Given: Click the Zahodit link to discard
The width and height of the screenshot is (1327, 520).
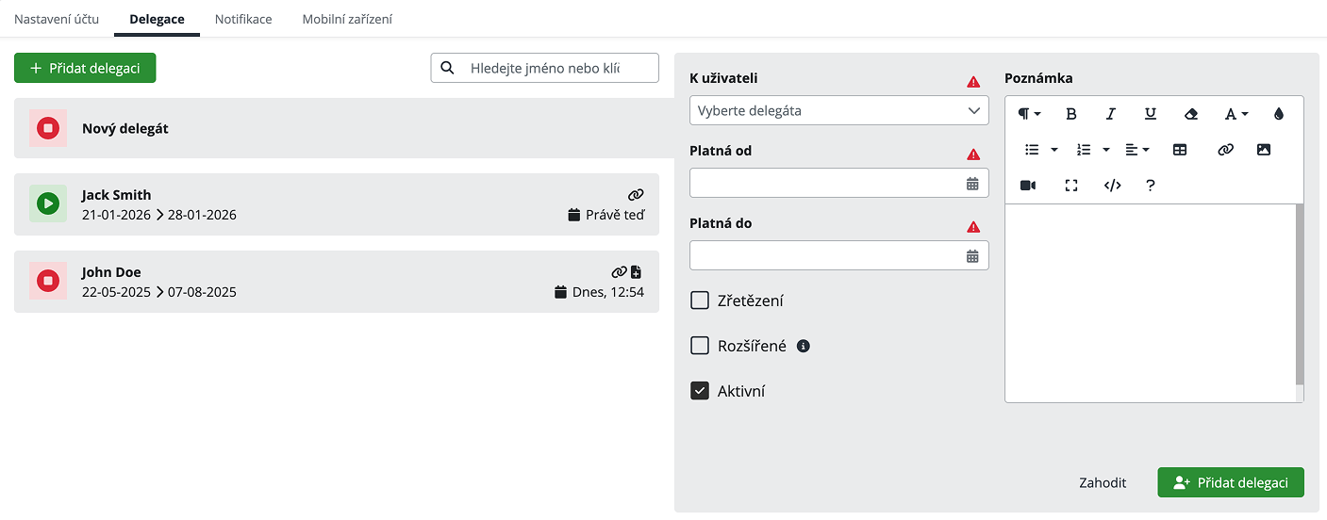Looking at the screenshot, I should (x=1103, y=482).
